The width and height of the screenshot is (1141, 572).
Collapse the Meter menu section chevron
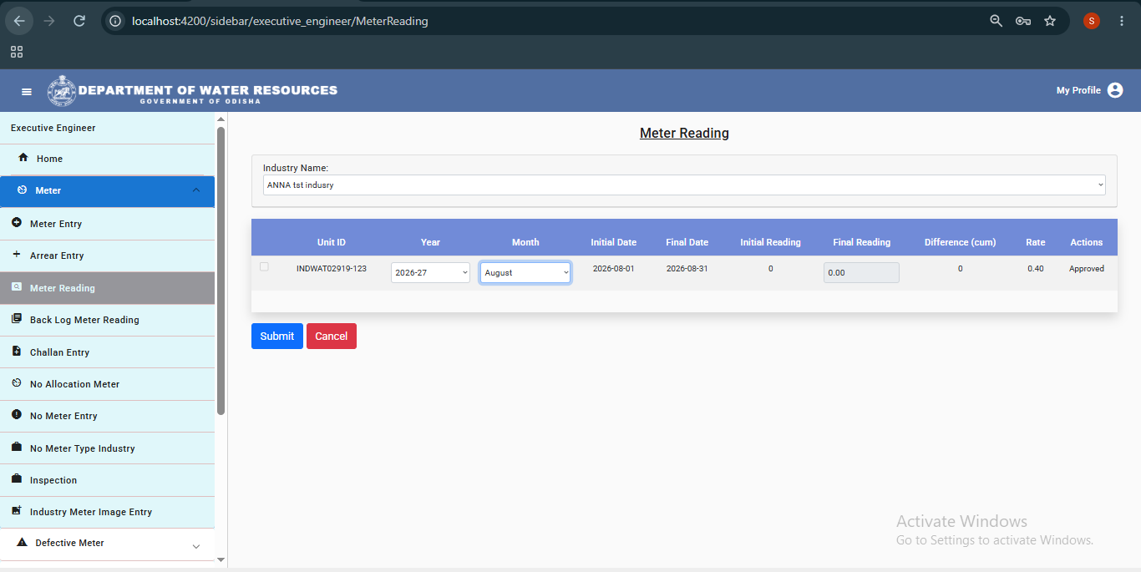point(196,190)
